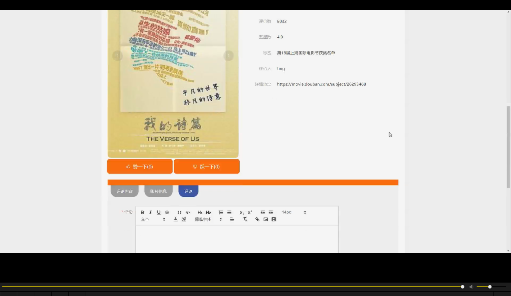
Task: Mute the video player volume
Action: 472,287
